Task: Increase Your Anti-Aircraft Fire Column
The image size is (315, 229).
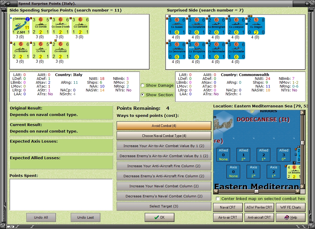Action: tap(164, 166)
